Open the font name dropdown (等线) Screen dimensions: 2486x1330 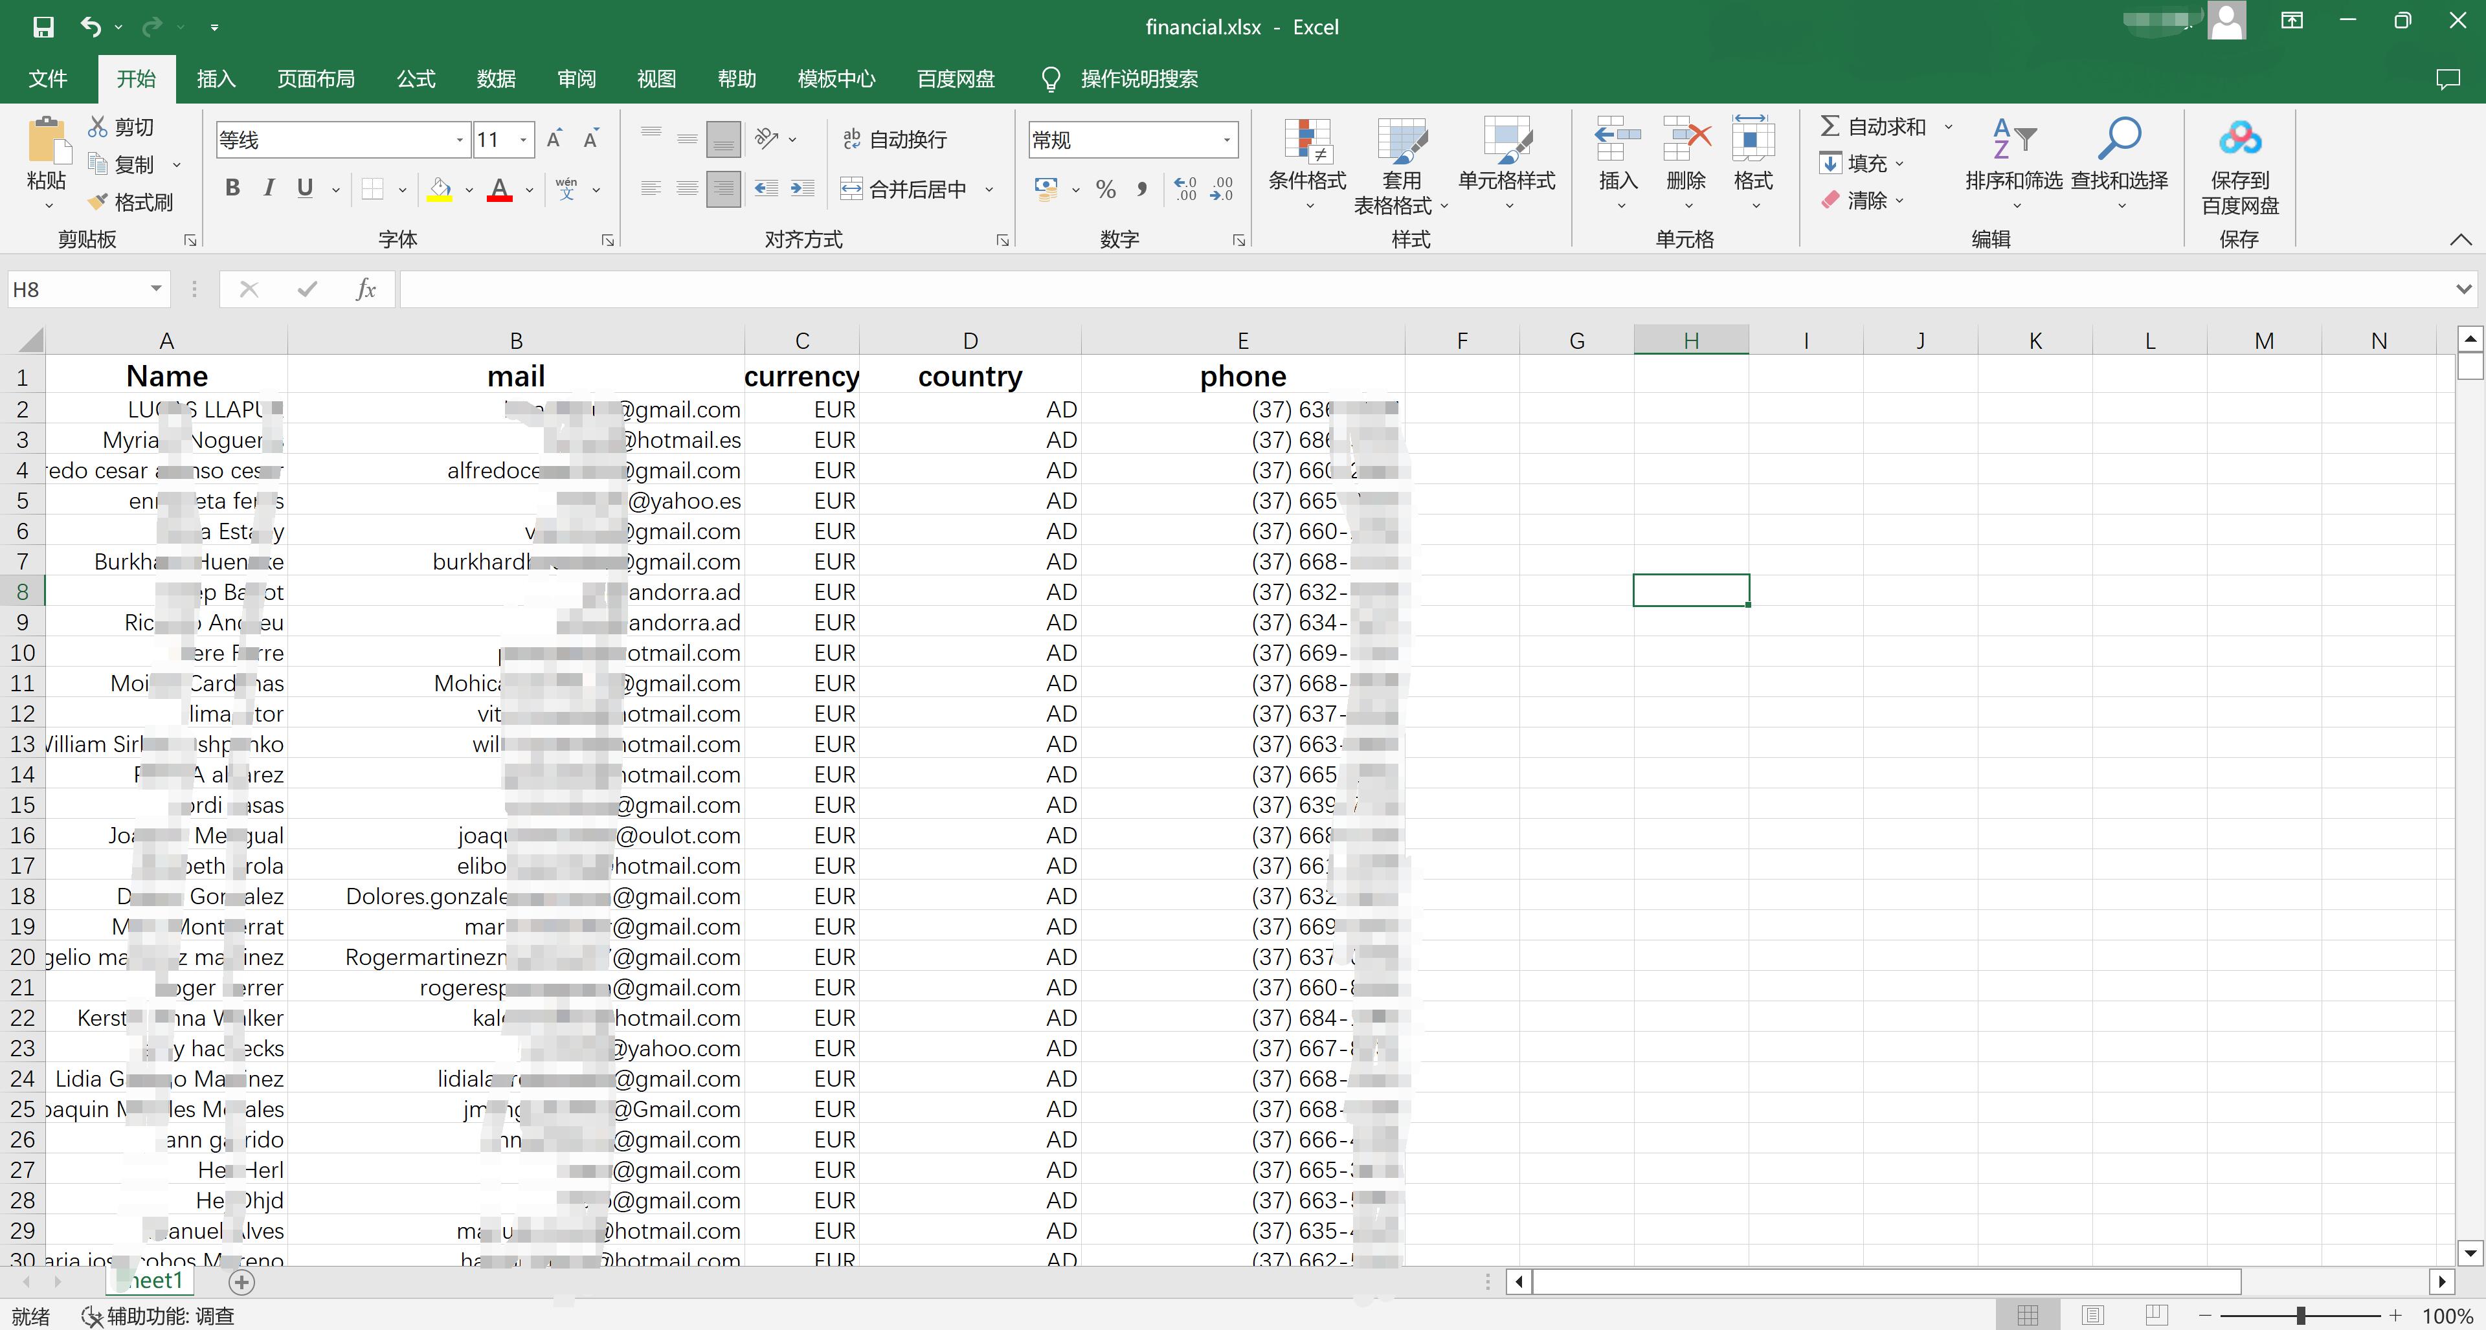point(460,140)
